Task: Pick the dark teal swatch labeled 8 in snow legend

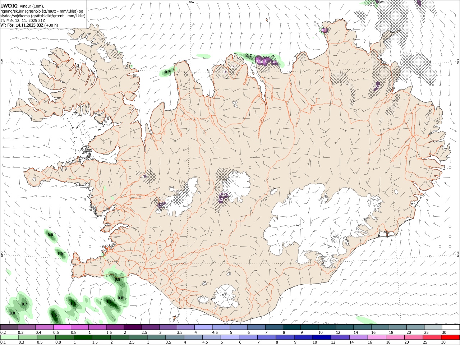Action: tap(292, 327)
